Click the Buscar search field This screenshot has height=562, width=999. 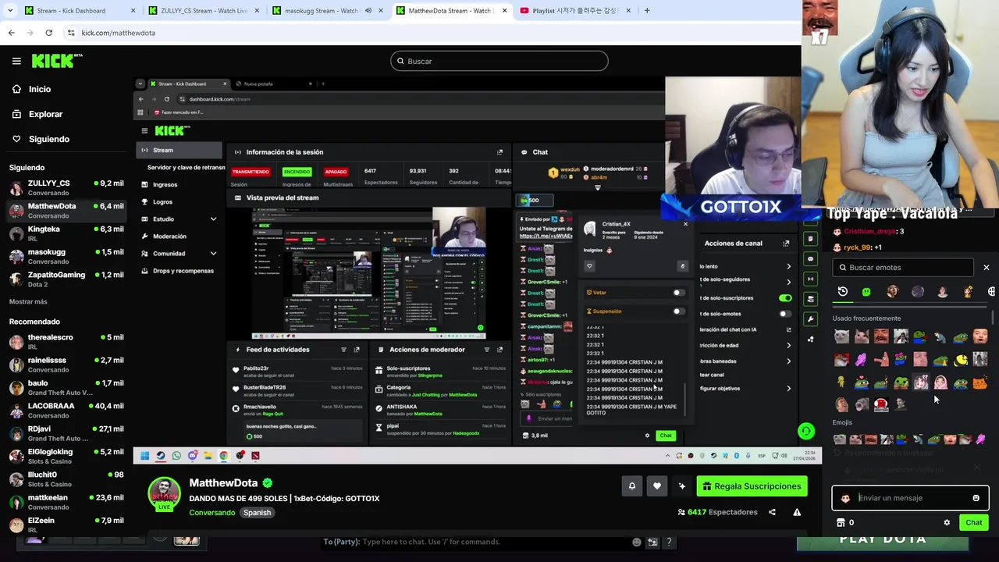499,61
